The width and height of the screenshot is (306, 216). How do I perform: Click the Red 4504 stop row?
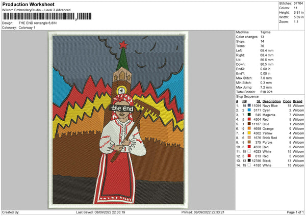pyautogui.click(x=270, y=119)
